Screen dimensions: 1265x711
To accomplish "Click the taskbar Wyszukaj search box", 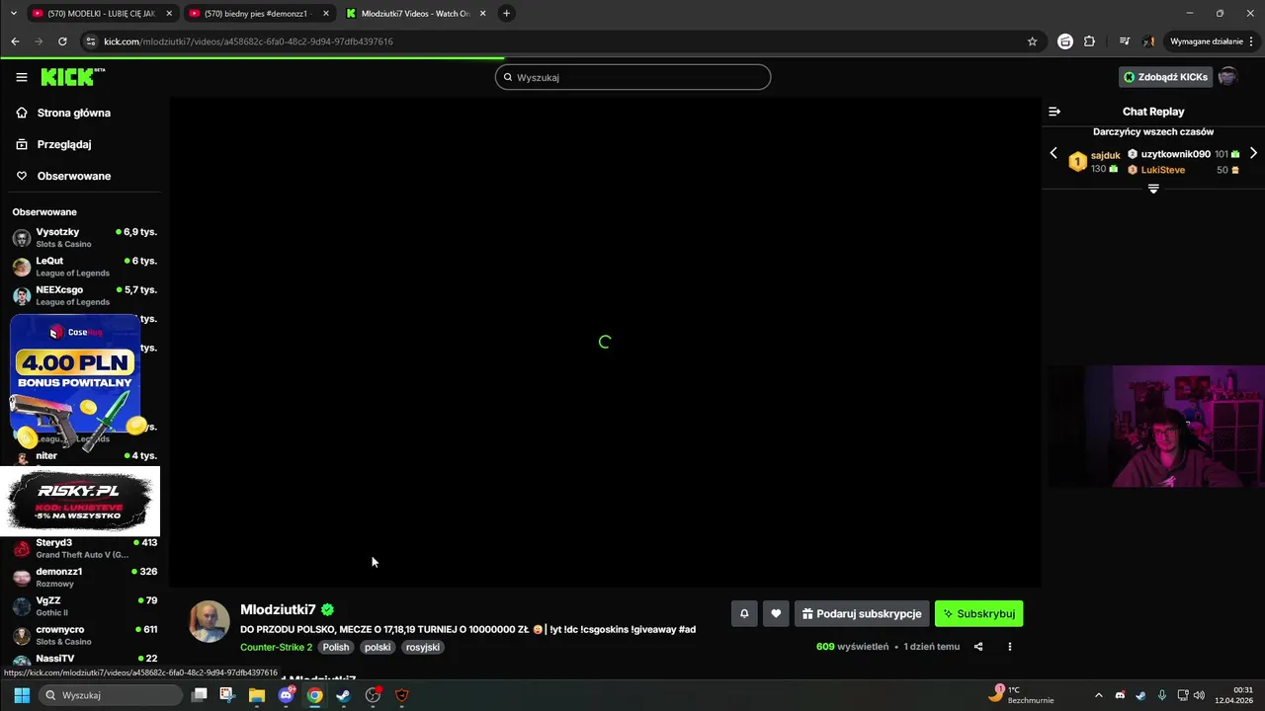I will pos(111,695).
